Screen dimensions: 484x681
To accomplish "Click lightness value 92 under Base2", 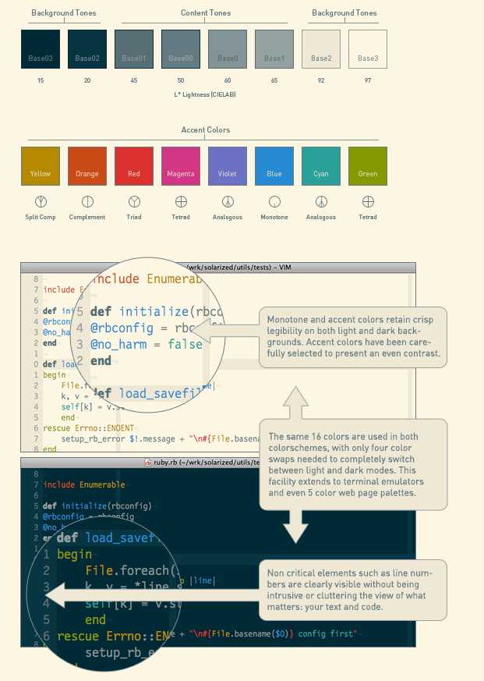I will coord(321,80).
